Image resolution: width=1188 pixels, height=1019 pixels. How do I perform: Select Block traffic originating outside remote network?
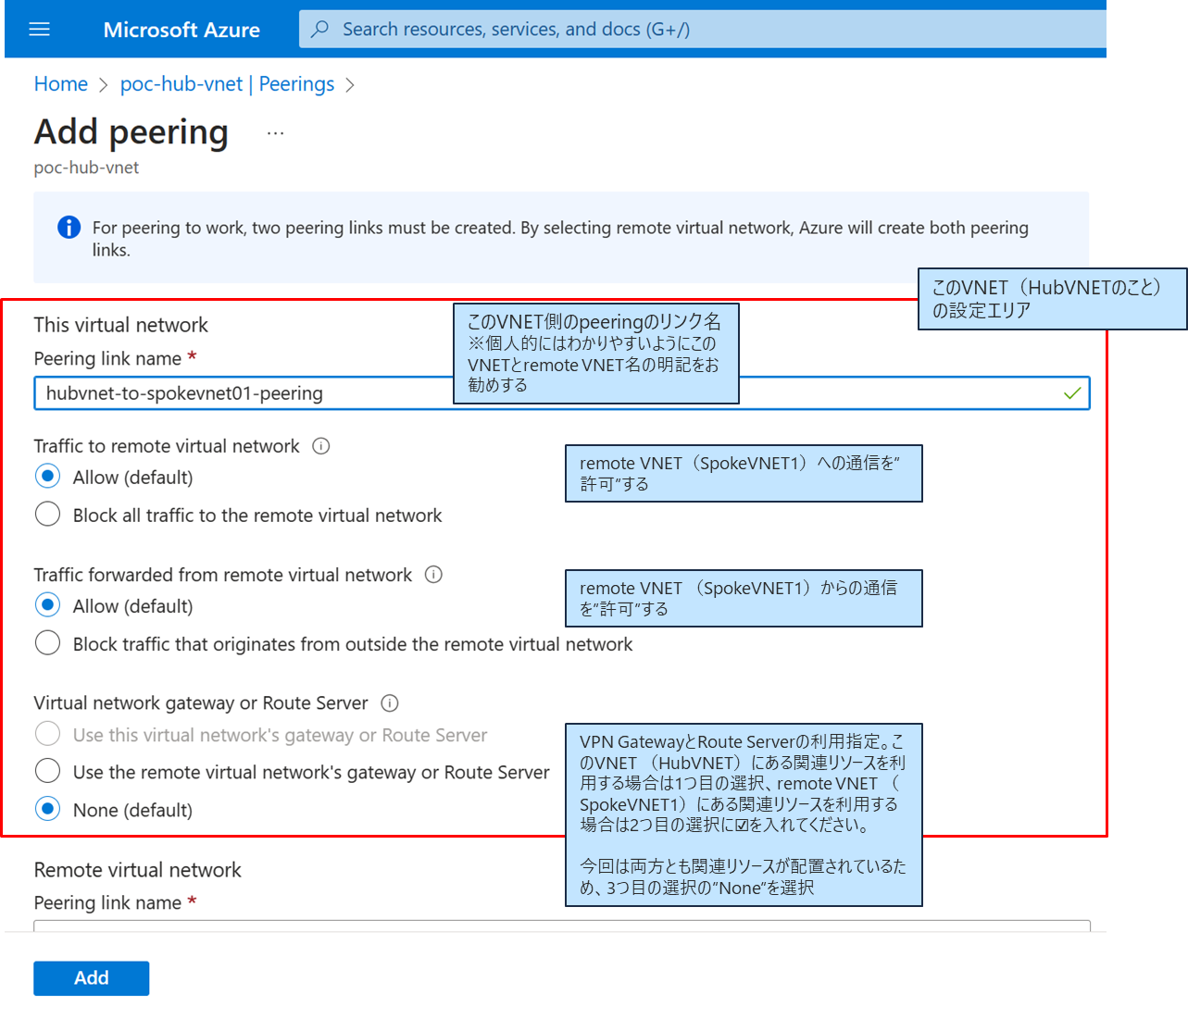point(47,643)
